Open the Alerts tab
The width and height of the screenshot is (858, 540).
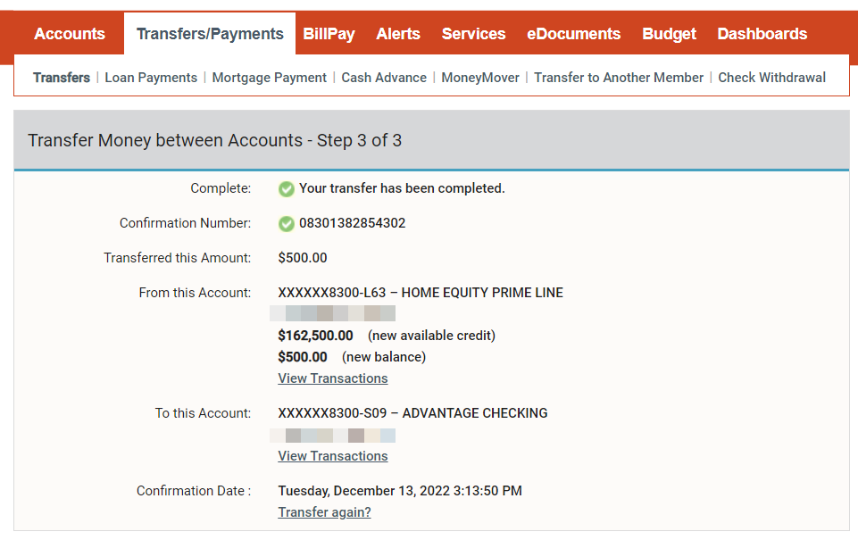(398, 34)
